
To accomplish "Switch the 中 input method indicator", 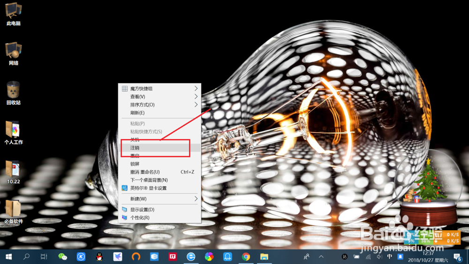I will pos(389,256).
